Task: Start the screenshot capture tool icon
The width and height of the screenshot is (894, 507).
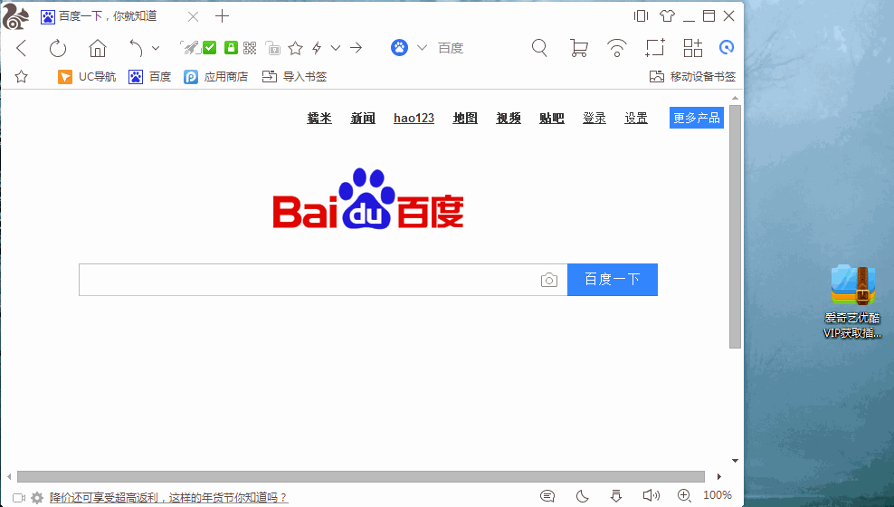Action: click(655, 48)
